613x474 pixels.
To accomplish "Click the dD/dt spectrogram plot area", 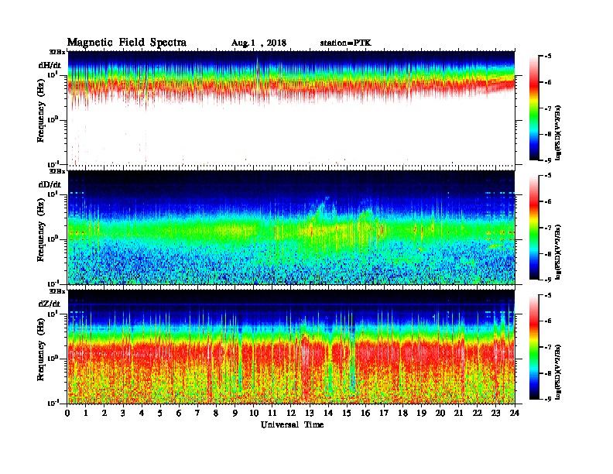I will [291, 227].
